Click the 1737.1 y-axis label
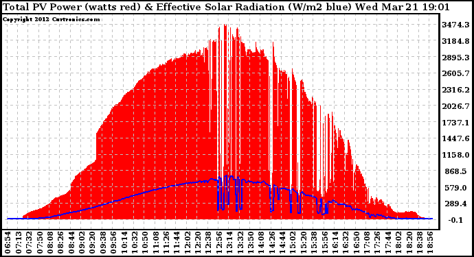Viewport: 474px width, 257px height. pos(455,123)
